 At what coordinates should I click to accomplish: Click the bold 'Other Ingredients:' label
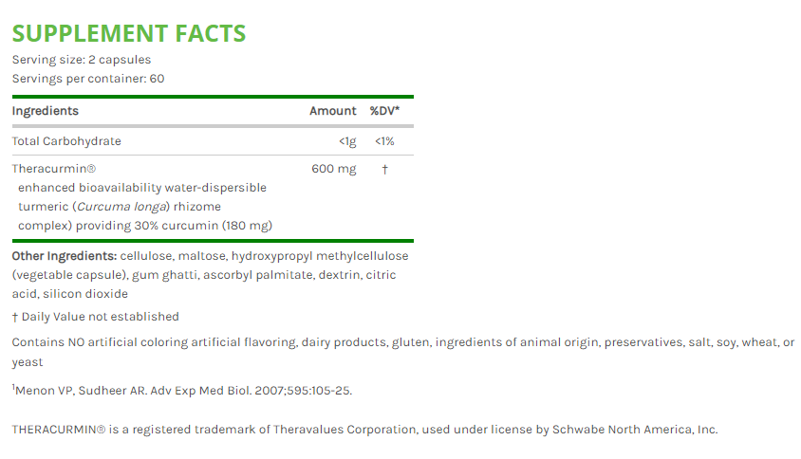point(65,256)
